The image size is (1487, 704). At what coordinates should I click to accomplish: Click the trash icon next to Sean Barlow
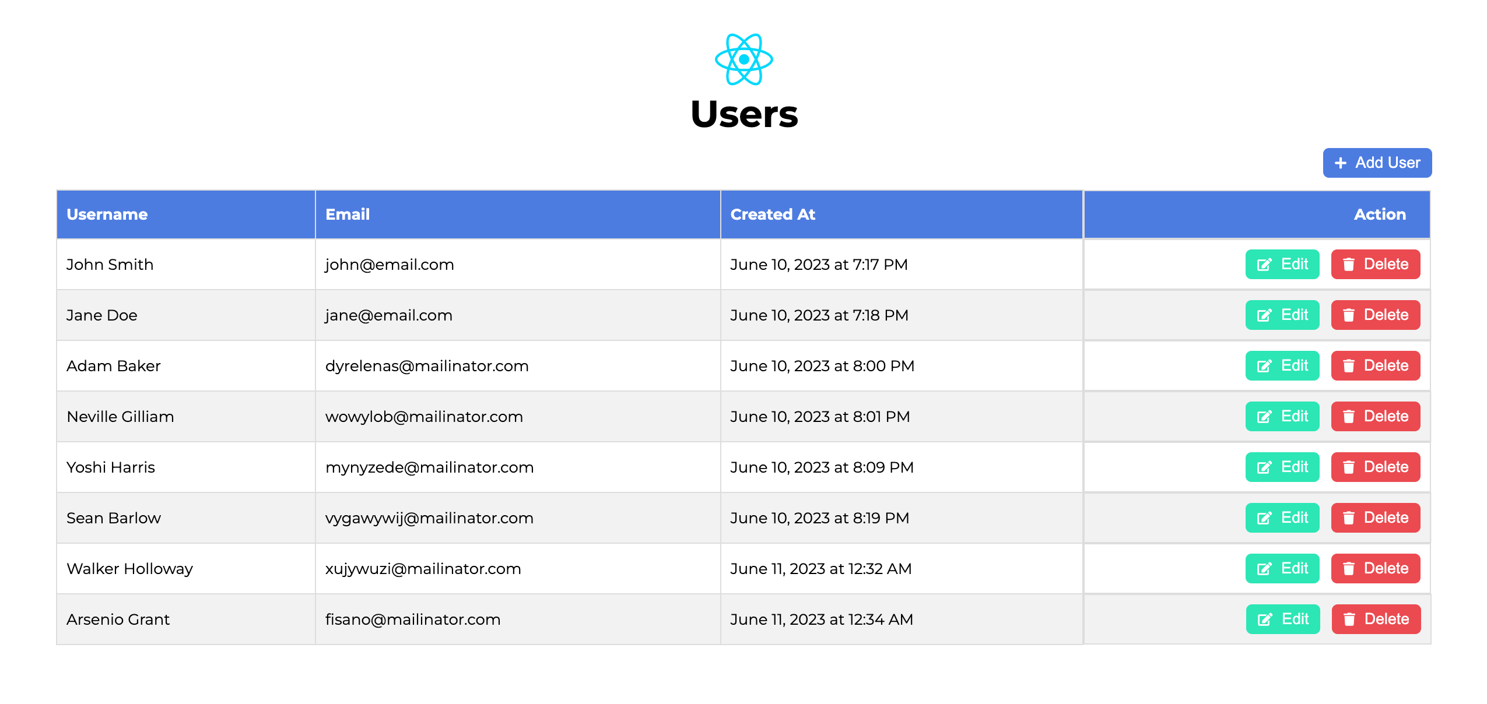1349,518
